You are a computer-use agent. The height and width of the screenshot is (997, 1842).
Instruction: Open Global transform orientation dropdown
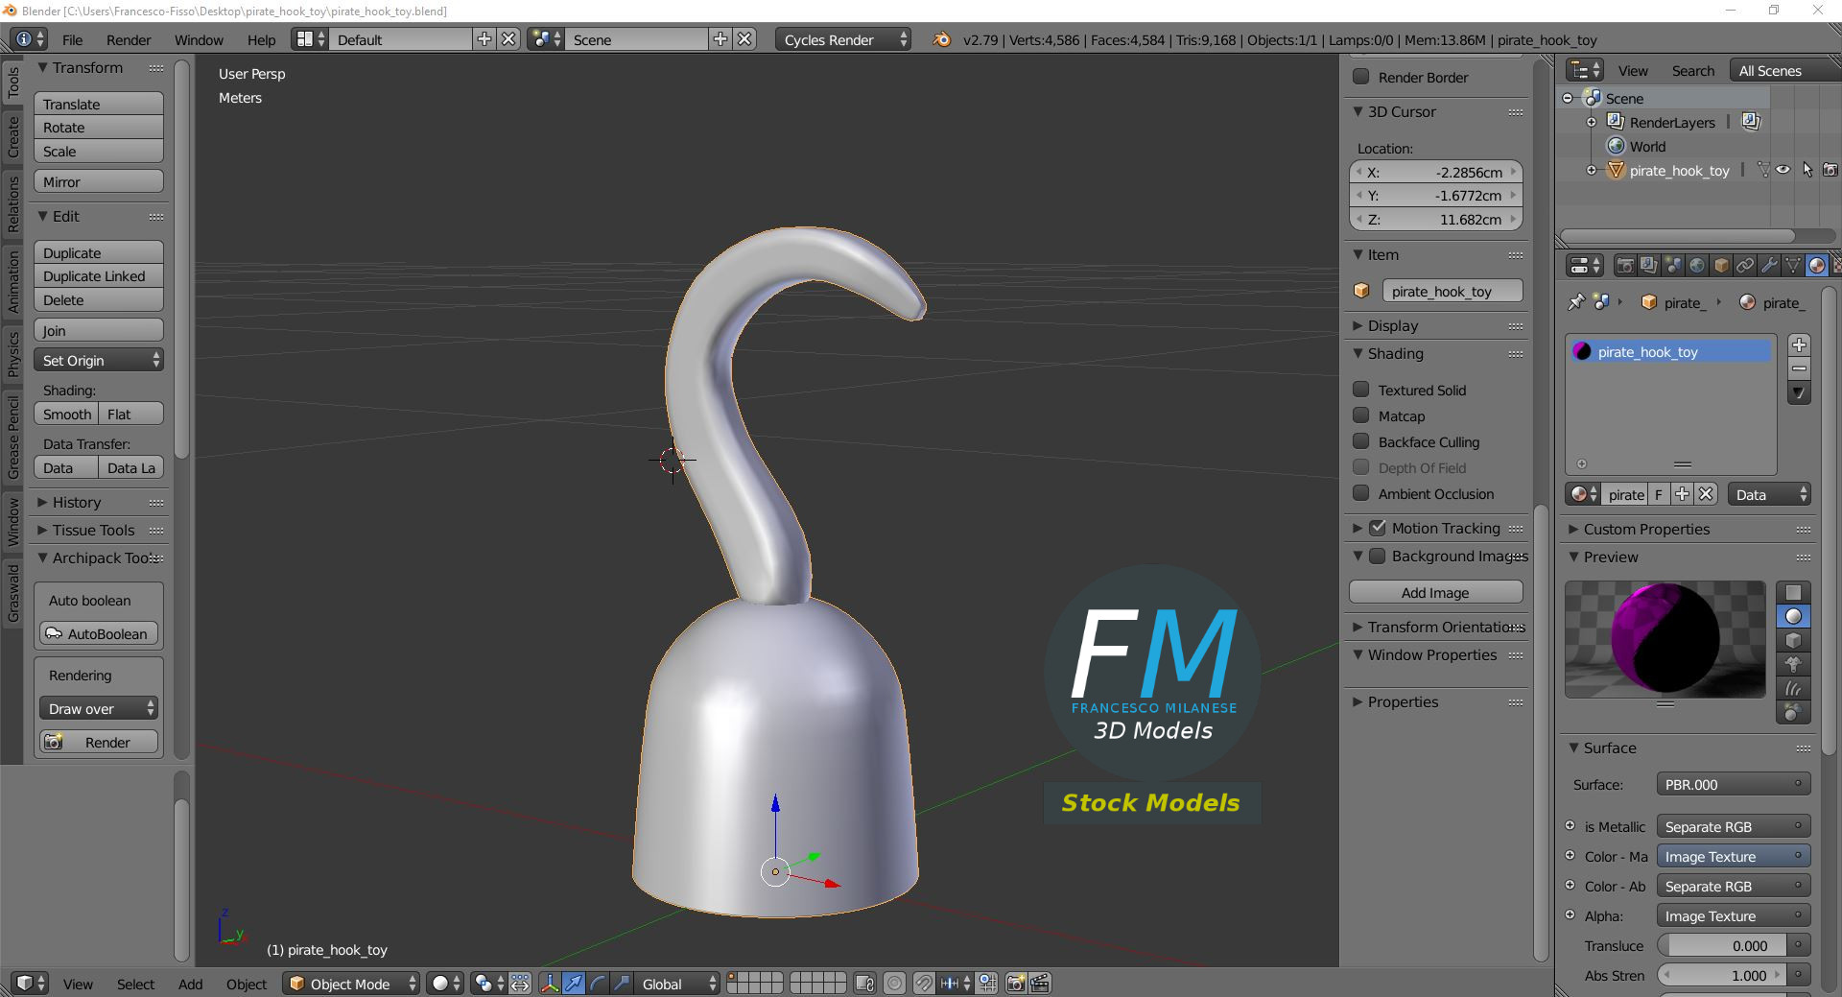(677, 984)
